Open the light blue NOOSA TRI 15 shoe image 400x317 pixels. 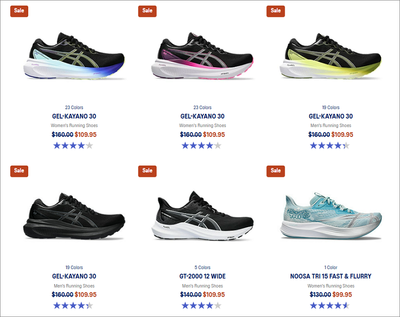331,216
